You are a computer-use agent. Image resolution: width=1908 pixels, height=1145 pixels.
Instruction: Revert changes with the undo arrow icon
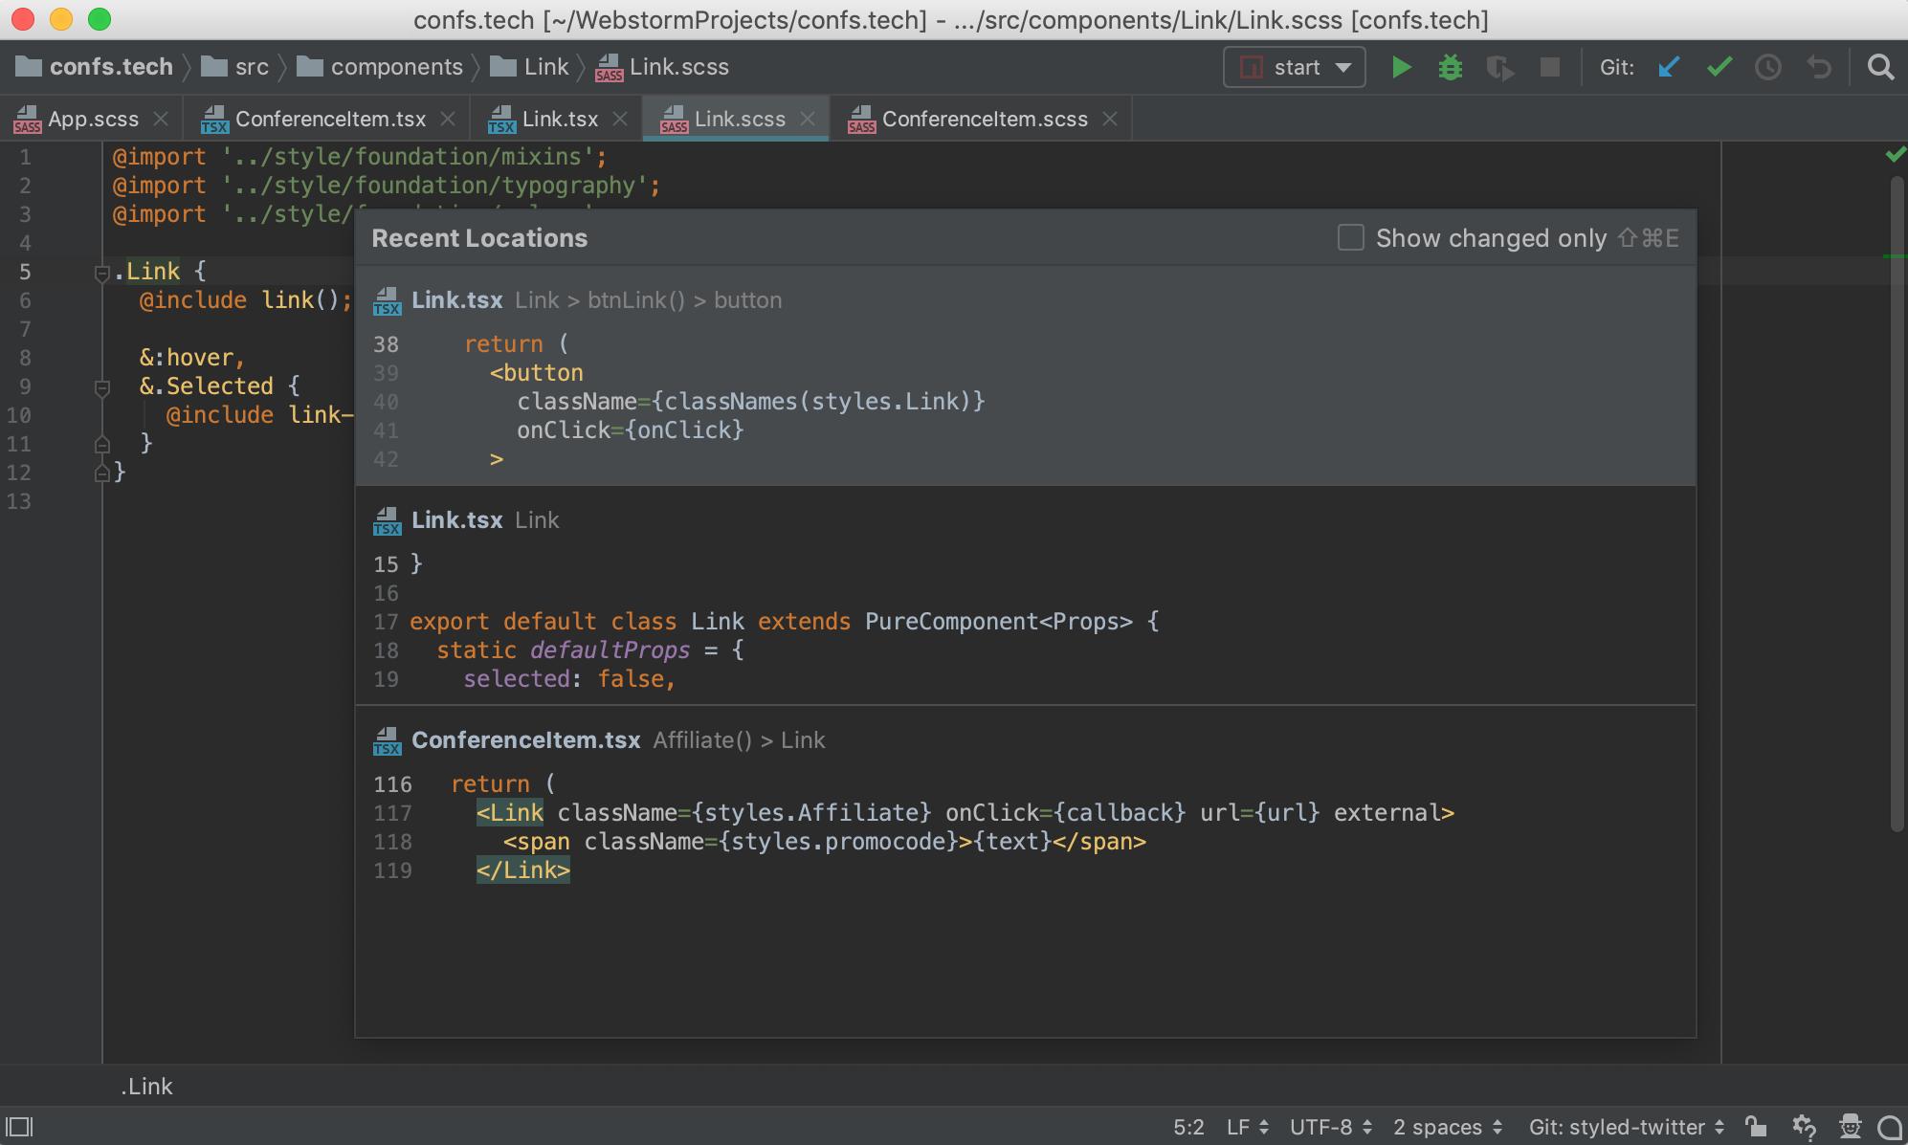(x=1819, y=67)
